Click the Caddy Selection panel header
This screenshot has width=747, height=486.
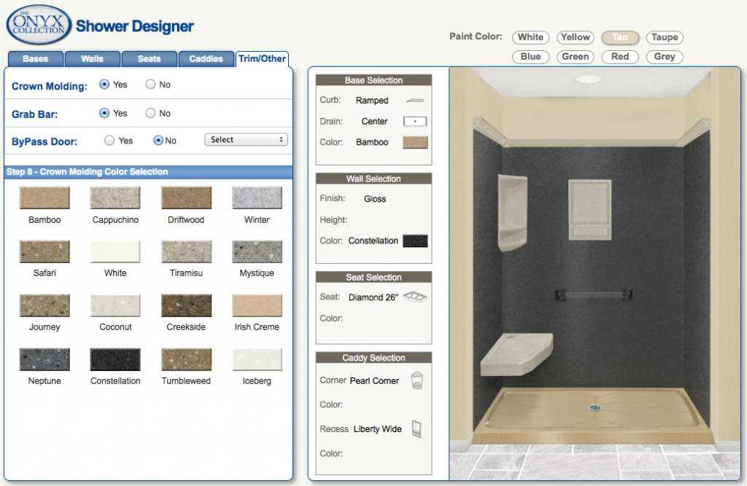(373, 358)
